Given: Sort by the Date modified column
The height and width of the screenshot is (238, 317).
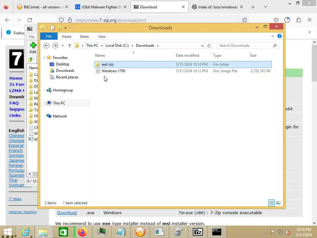Looking at the screenshot, I should (x=187, y=55).
